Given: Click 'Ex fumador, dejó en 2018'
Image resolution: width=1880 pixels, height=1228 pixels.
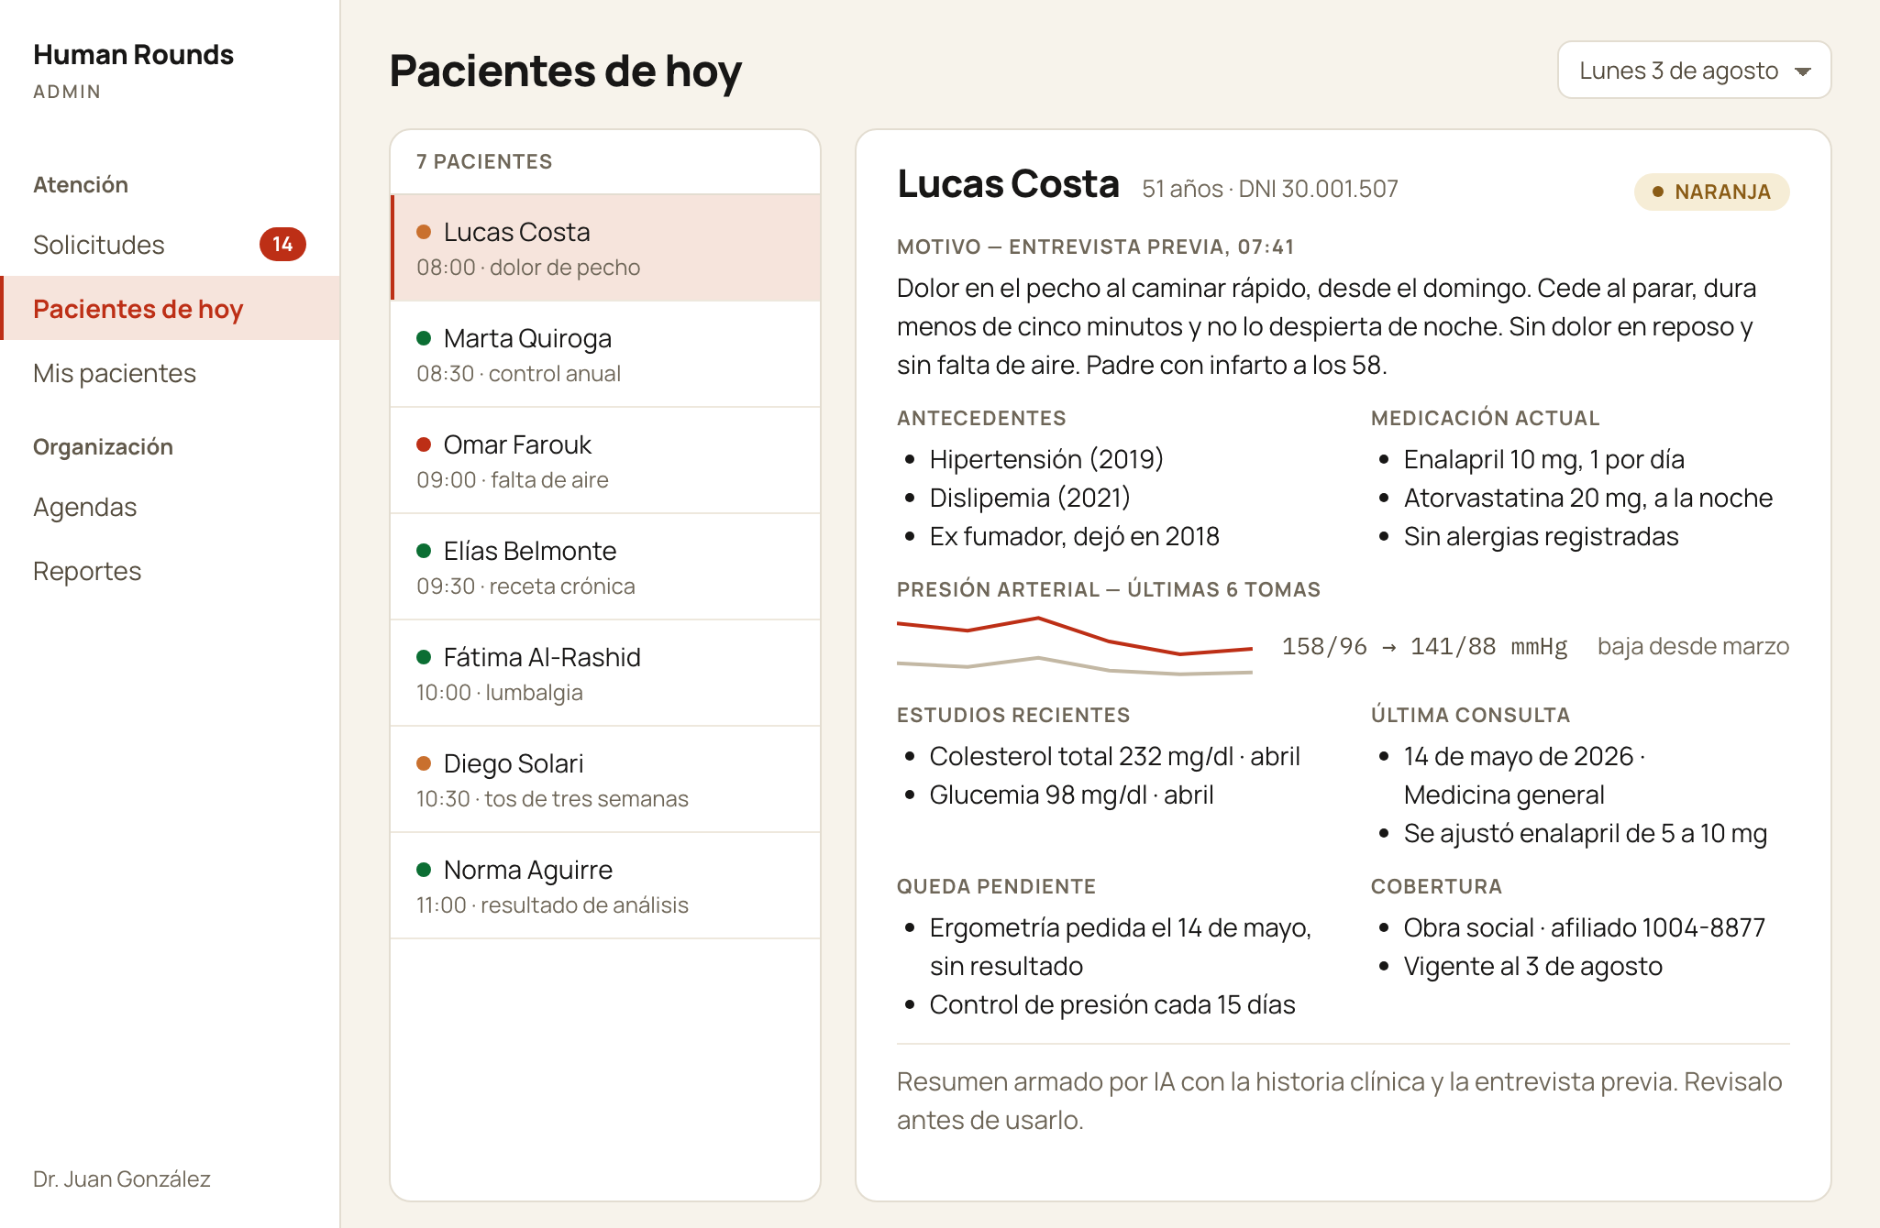Looking at the screenshot, I should click(x=1075, y=536).
